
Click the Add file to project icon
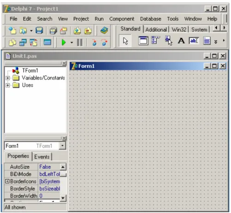[77, 30]
